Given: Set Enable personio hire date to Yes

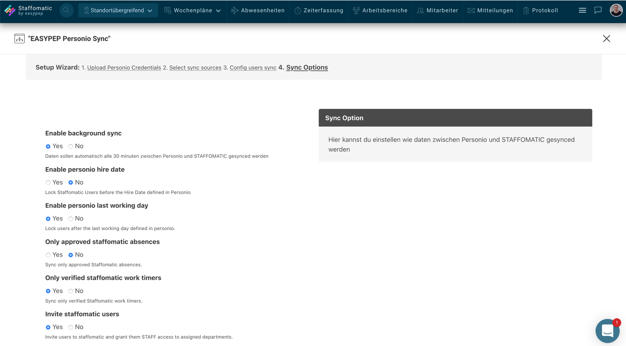Looking at the screenshot, I should [x=48, y=183].
